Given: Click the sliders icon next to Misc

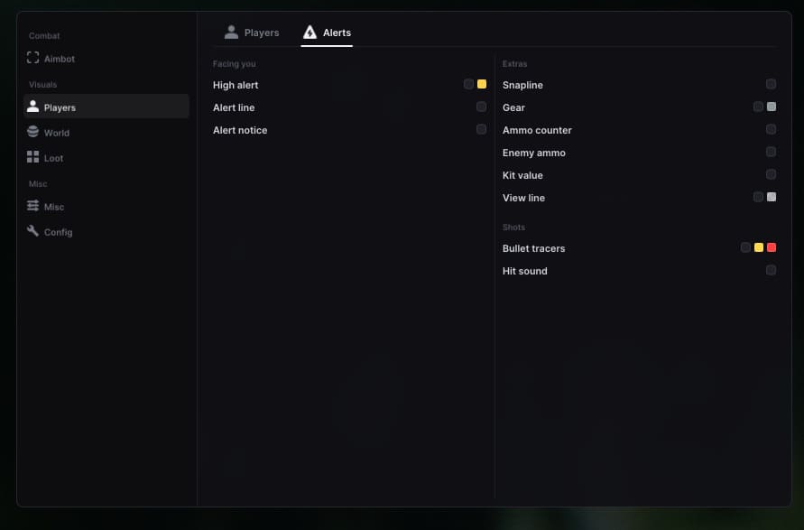Looking at the screenshot, I should point(32,206).
